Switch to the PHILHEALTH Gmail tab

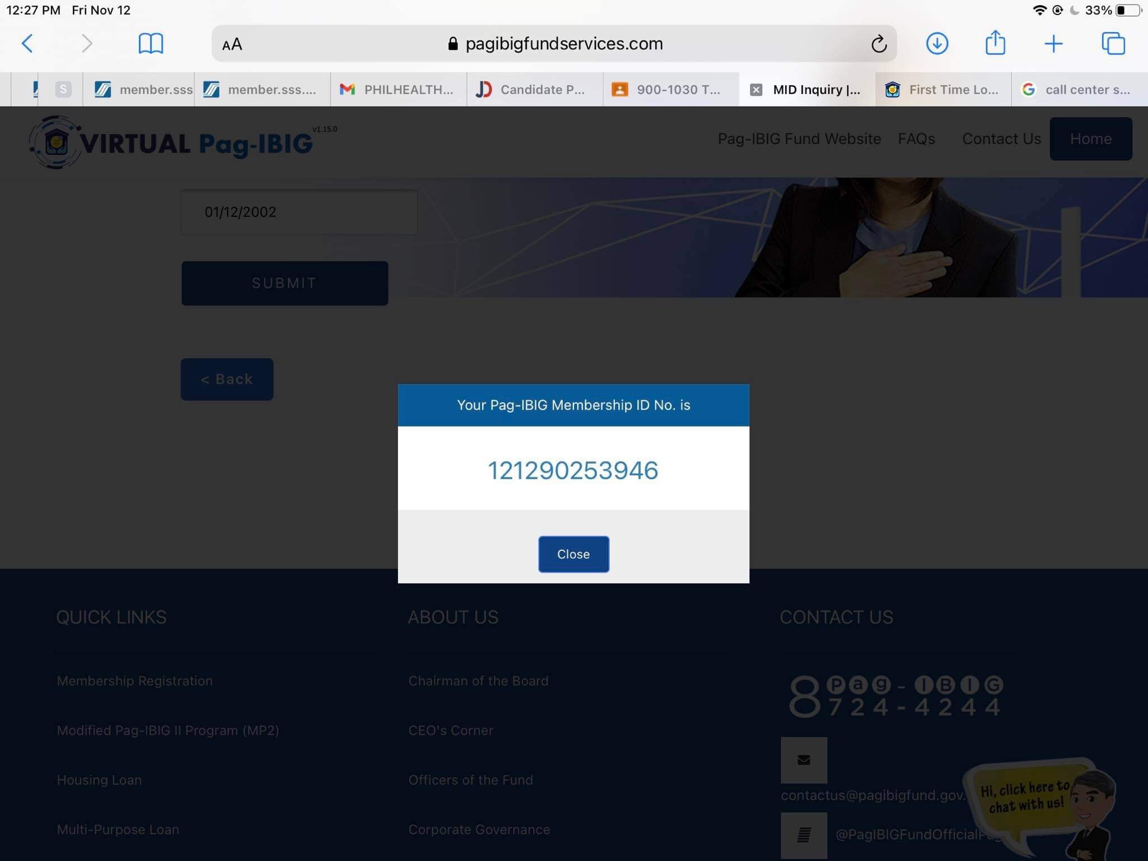point(398,90)
